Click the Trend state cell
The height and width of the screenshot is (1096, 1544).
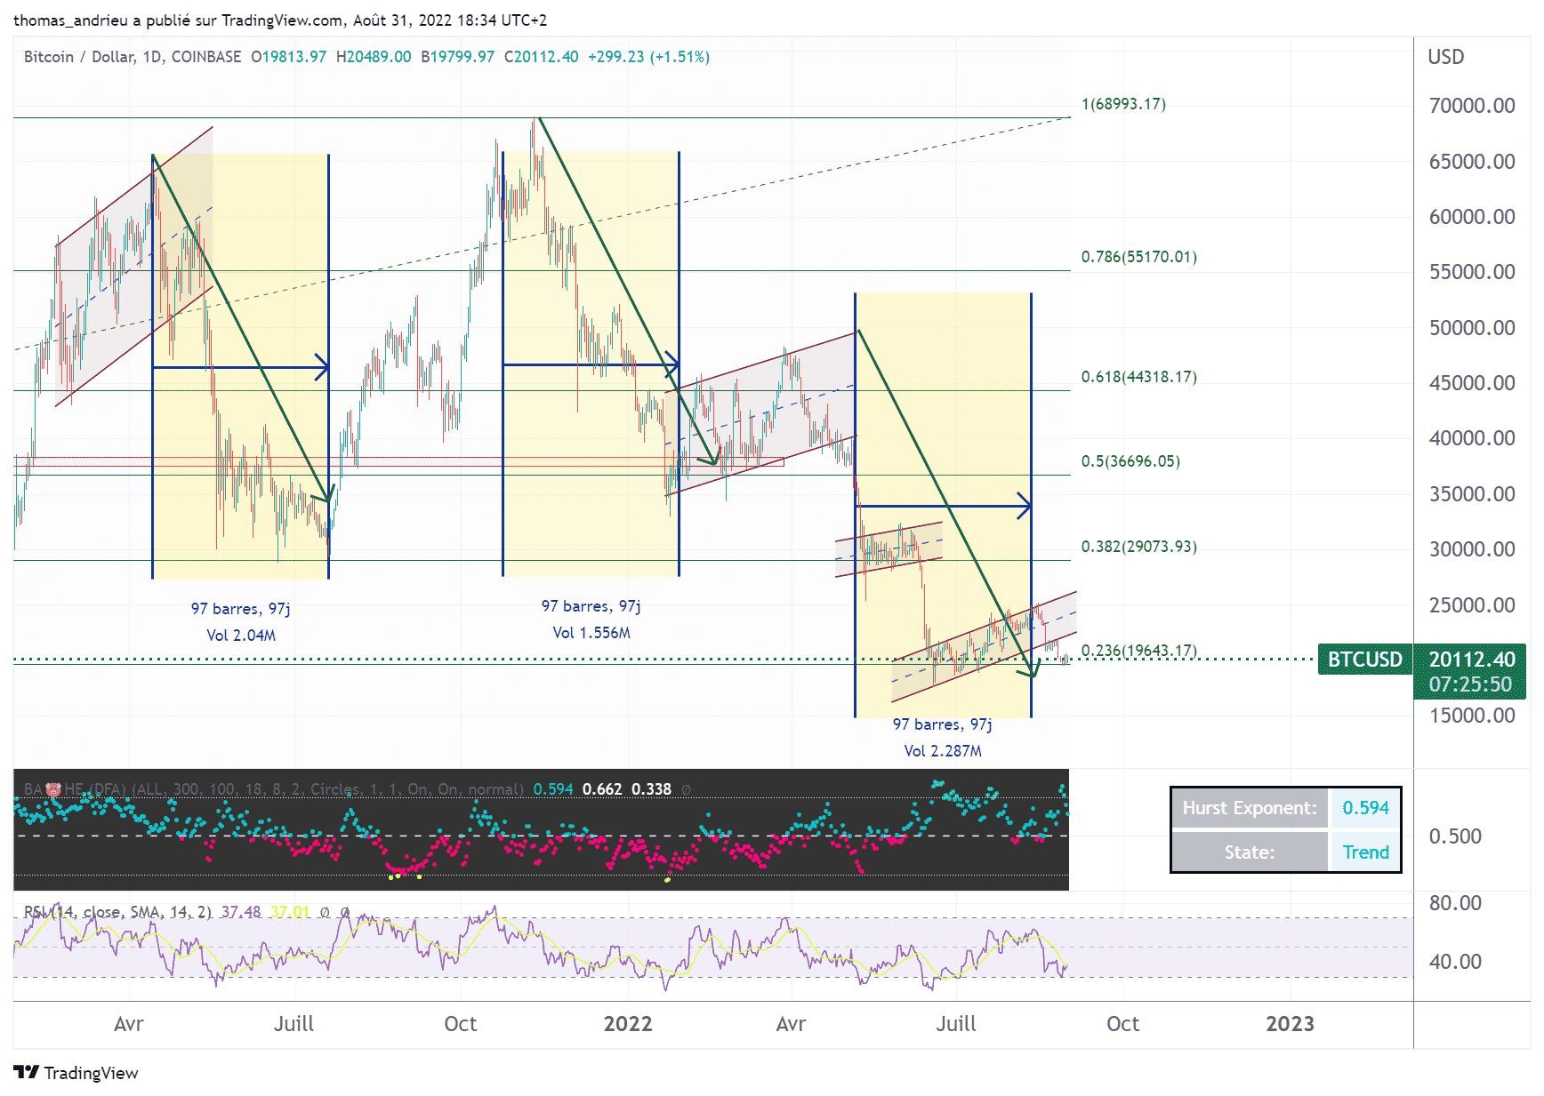pyautogui.click(x=1365, y=852)
